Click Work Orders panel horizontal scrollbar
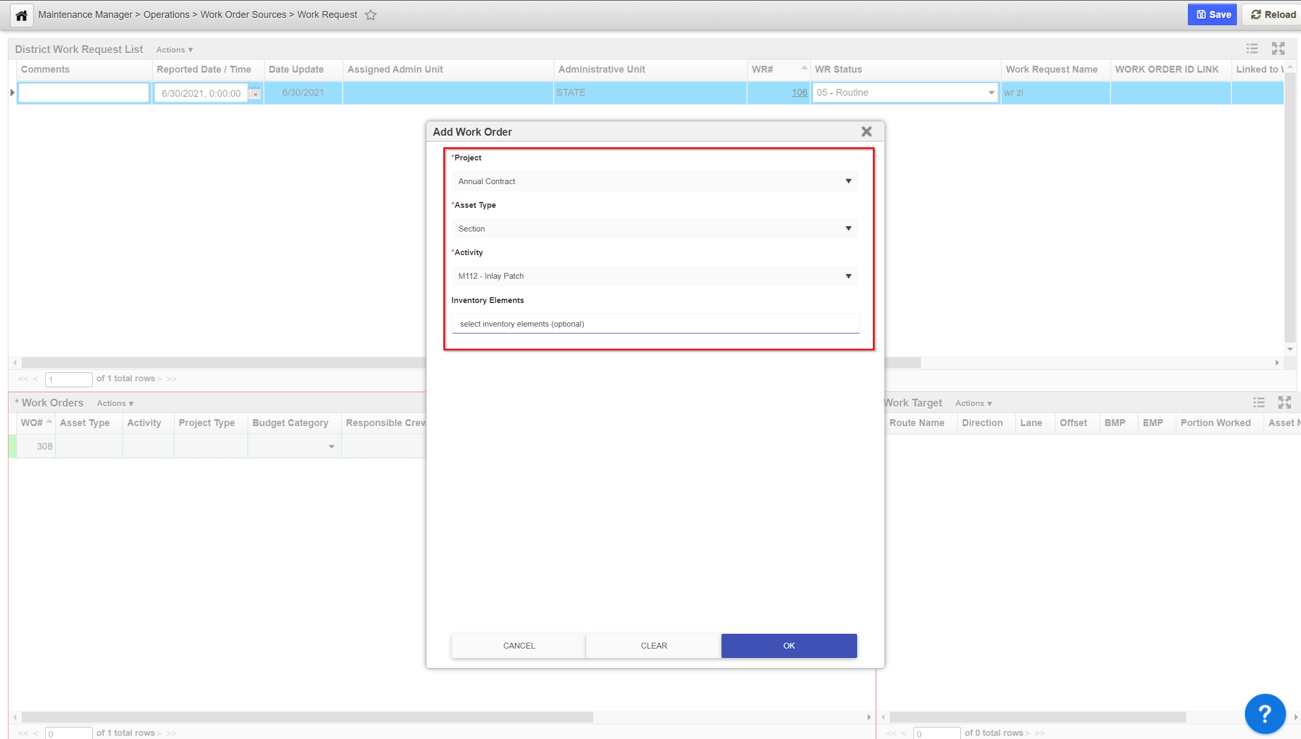The height and width of the screenshot is (739, 1301). 307,717
